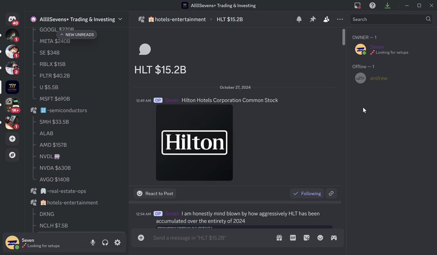This screenshot has height=255, width=437.
Task: Click the GOOGL $270B thread
Action: [56, 29]
